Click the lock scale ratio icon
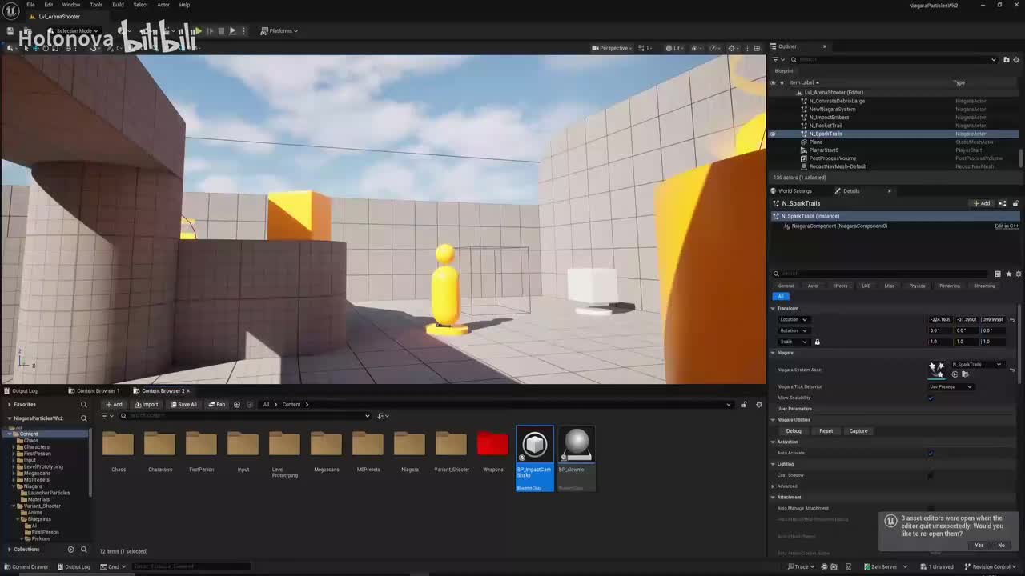This screenshot has height=576, width=1025. (x=817, y=342)
